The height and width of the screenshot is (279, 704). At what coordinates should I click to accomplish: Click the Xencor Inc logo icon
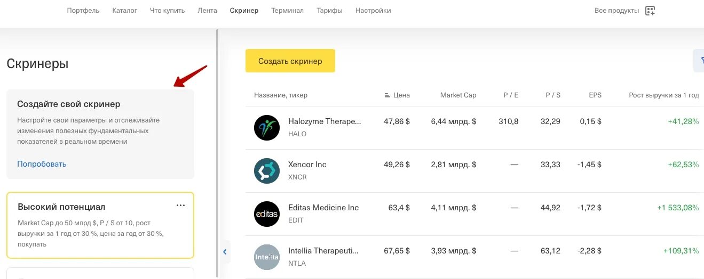click(267, 171)
